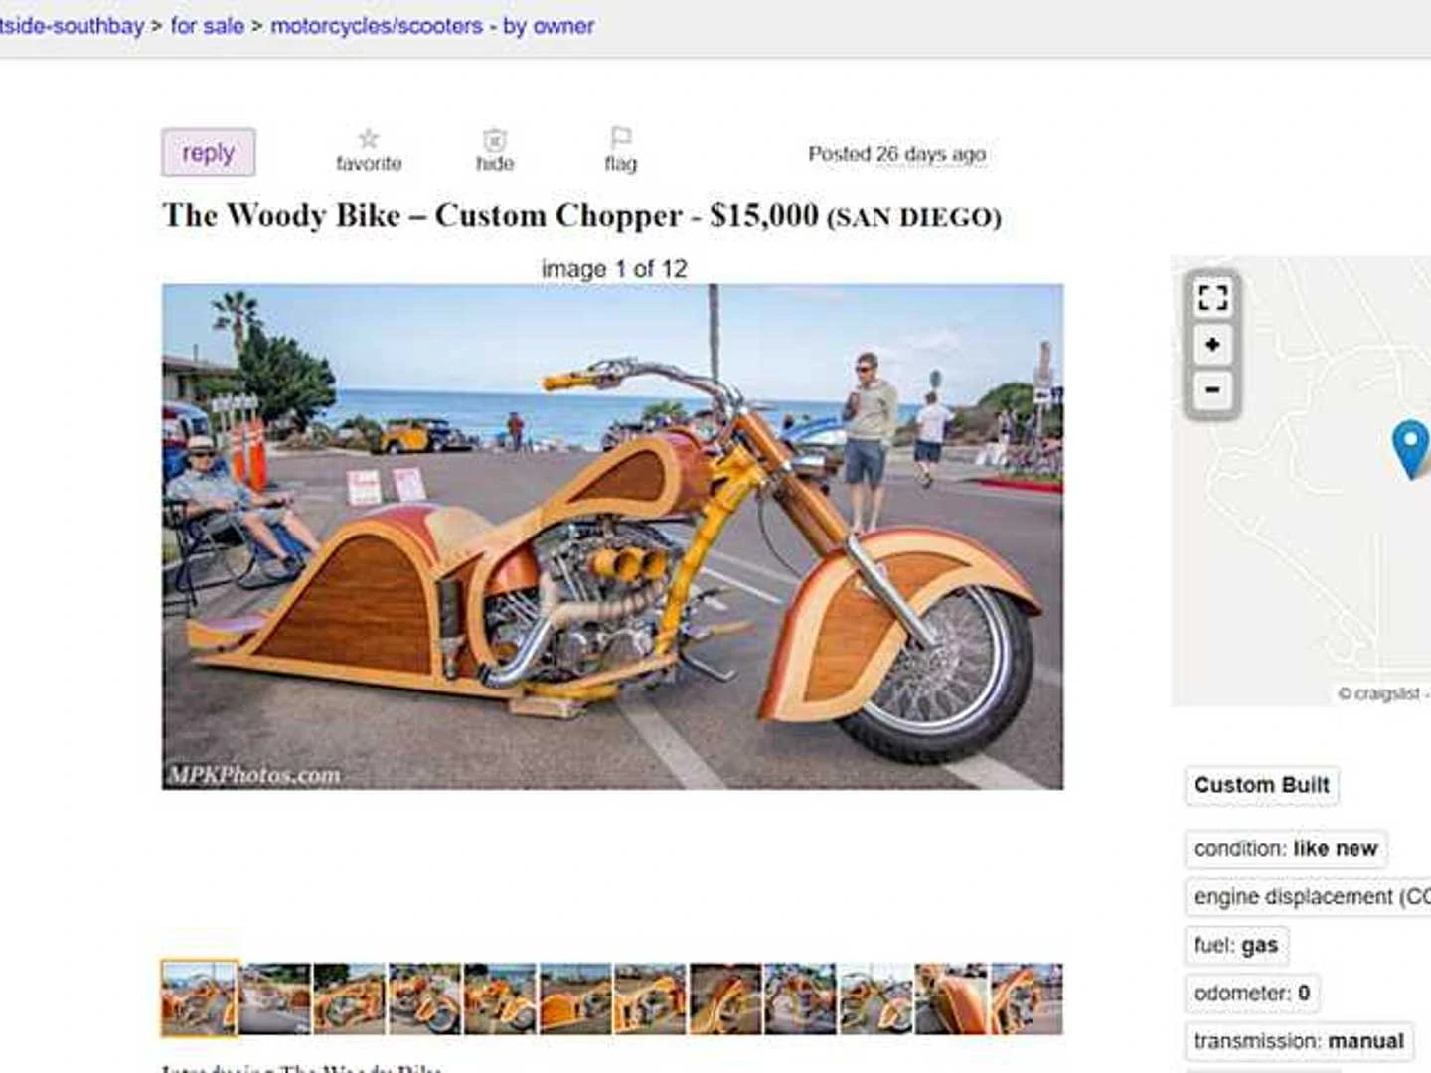Click the transmission: manual tag
This screenshot has height=1073, width=1431.
1299,1041
